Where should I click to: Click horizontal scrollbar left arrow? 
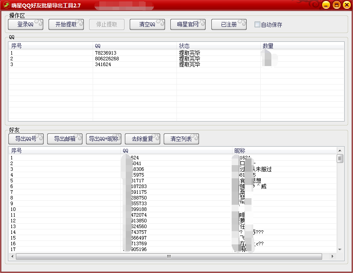pos(12,256)
